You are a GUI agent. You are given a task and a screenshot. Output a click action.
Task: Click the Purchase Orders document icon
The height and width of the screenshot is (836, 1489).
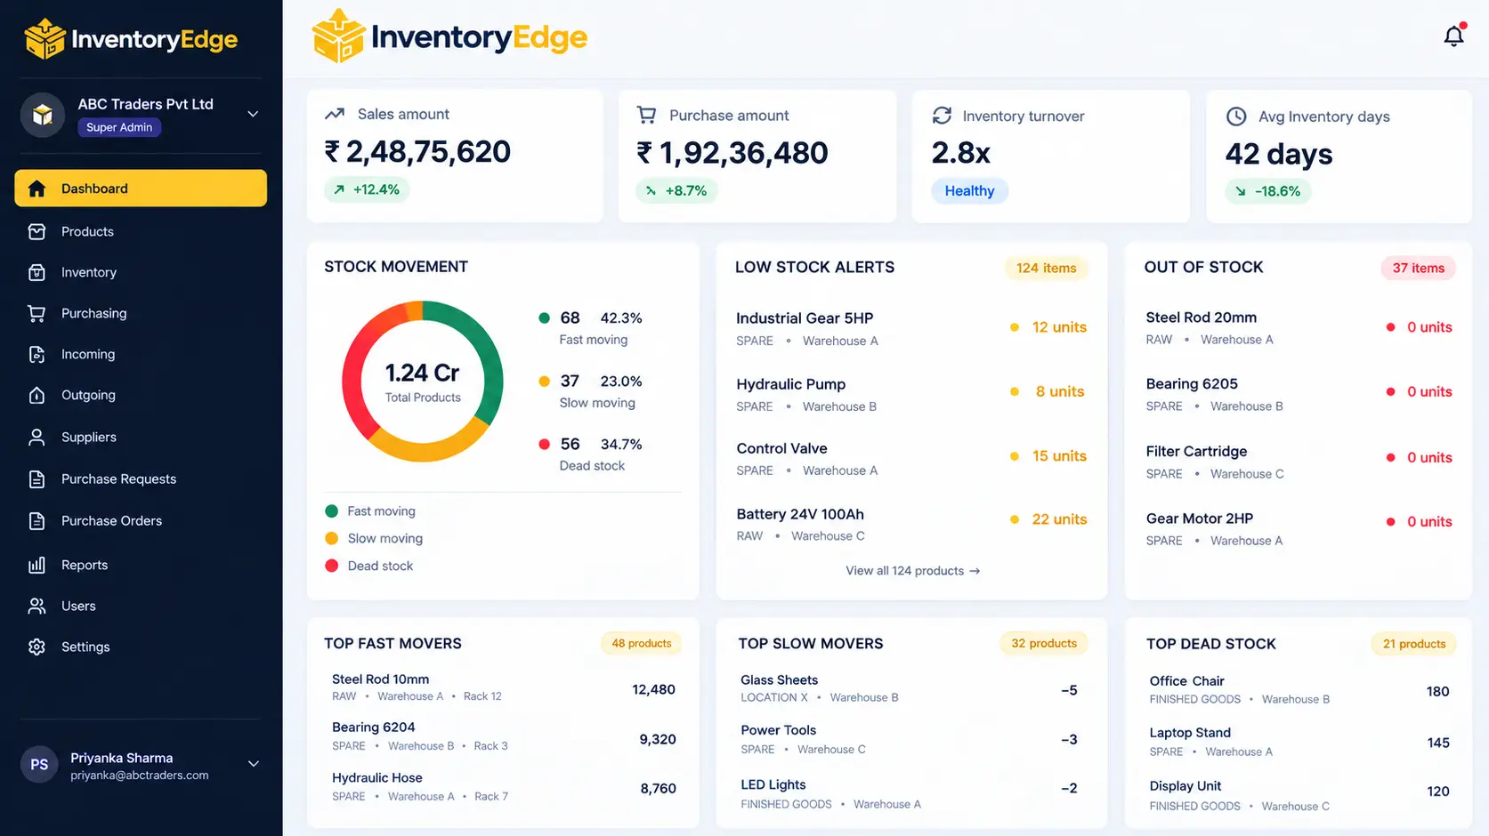tap(36, 520)
